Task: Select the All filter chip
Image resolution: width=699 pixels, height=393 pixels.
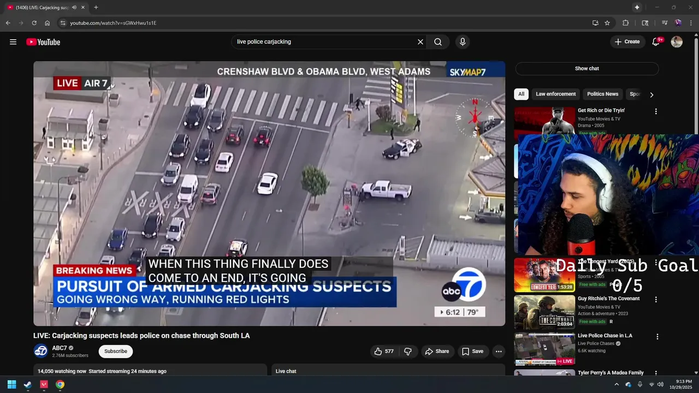Action: pos(521,94)
